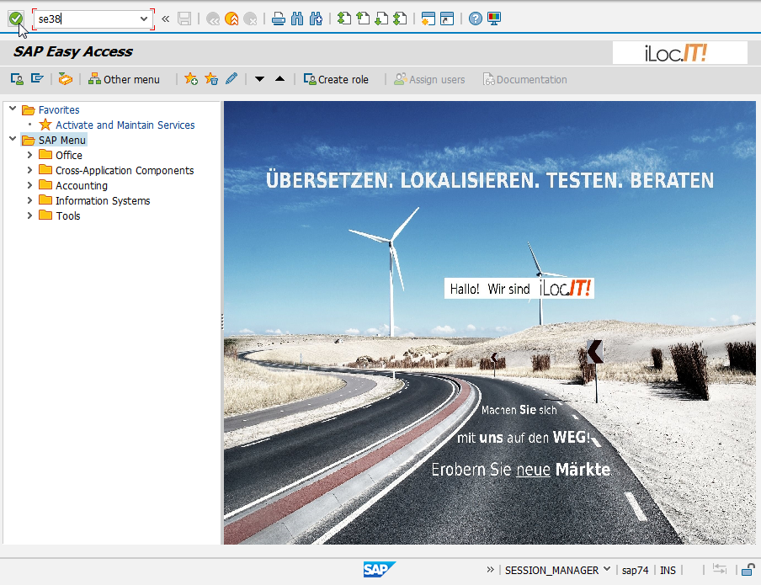The image size is (761, 585).
Task: Click the Other menu button
Action: coord(124,79)
